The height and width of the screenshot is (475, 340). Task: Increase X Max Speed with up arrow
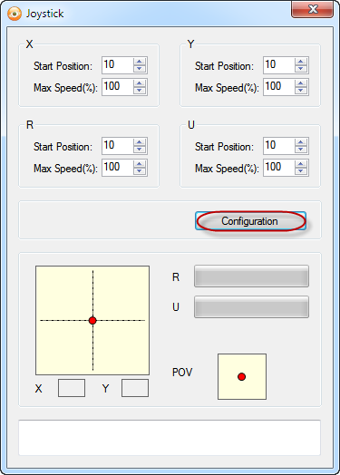click(140, 83)
